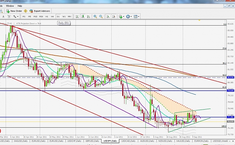This screenshot has width=235, height=145.
Task: Open the Window menu
Action: [10, 6]
